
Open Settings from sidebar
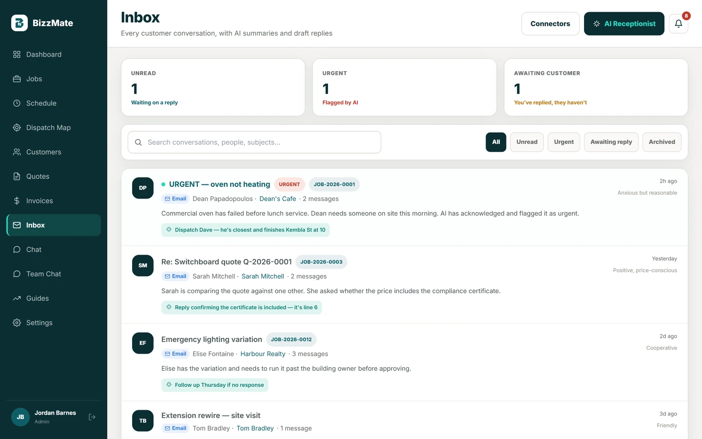click(x=54, y=323)
